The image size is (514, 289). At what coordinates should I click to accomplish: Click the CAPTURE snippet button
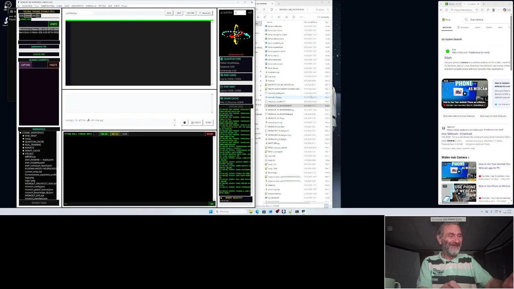[25, 65]
